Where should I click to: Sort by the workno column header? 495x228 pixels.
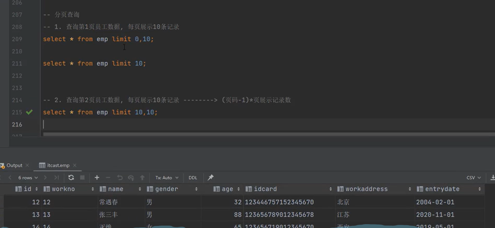(69, 189)
